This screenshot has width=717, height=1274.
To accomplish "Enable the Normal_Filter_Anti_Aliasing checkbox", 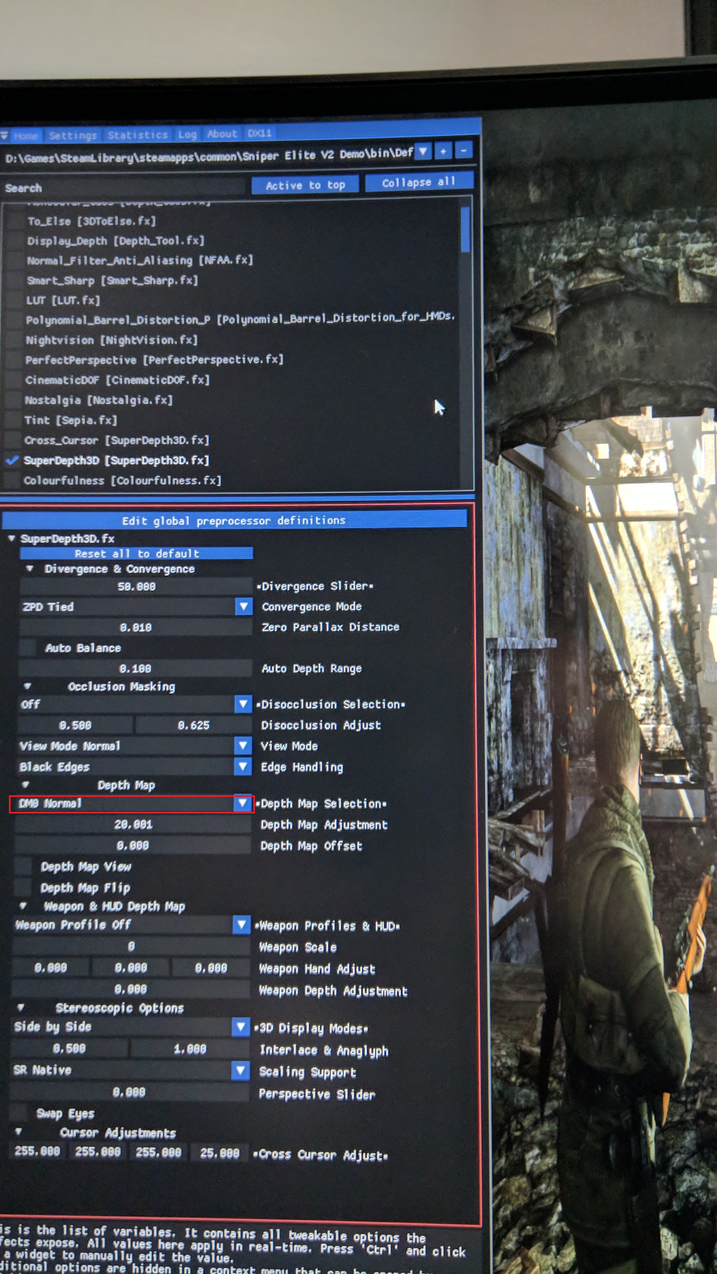I will point(15,261).
